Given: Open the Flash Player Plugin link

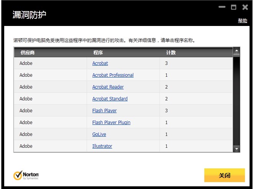Looking at the screenshot, I should click(111, 123).
